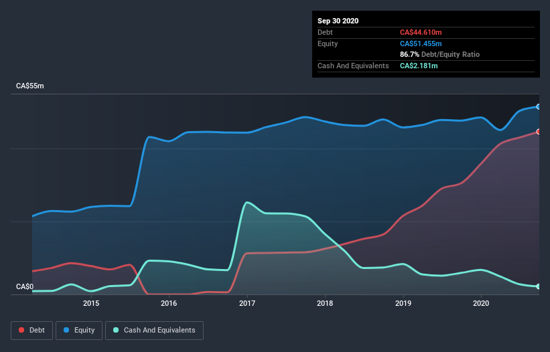Click the 2019 x-axis label
Viewport: 550px width, 352px height.
pyautogui.click(x=403, y=303)
